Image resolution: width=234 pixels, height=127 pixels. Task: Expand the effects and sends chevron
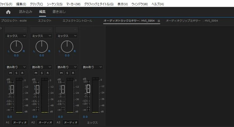click(x=1, y=28)
